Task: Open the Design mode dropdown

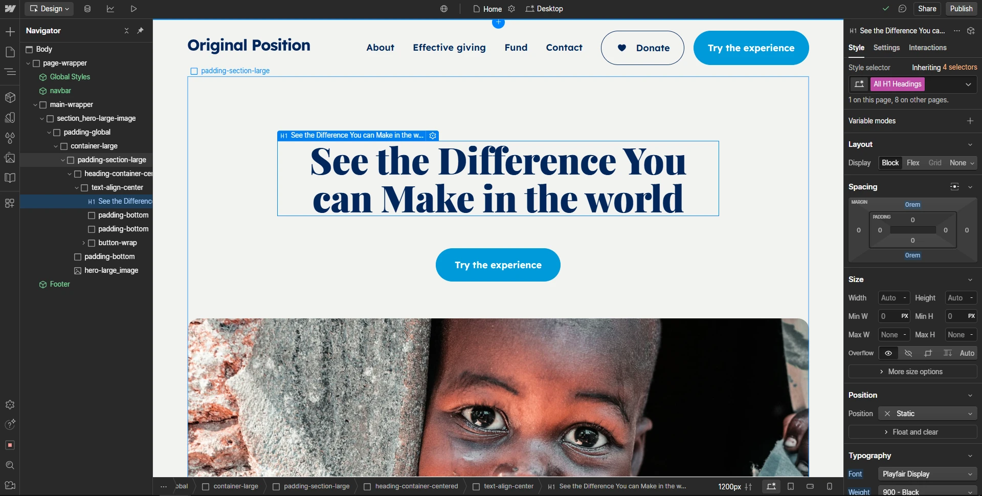Action: (49, 9)
